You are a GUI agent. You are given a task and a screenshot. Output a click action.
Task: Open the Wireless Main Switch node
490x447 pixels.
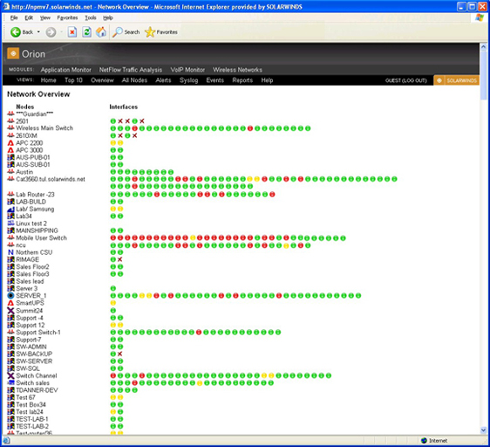[x=44, y=128]
